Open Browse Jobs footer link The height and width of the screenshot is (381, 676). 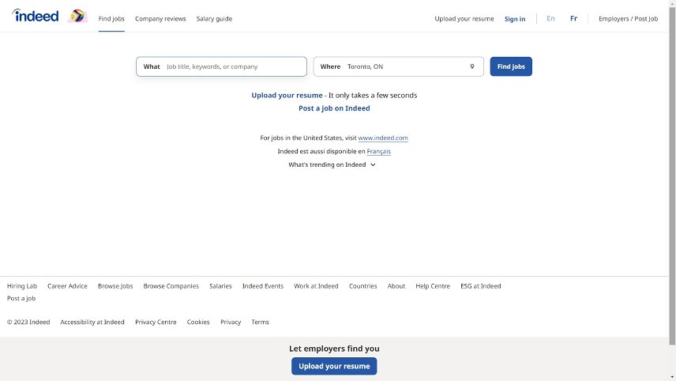(115, 286)
